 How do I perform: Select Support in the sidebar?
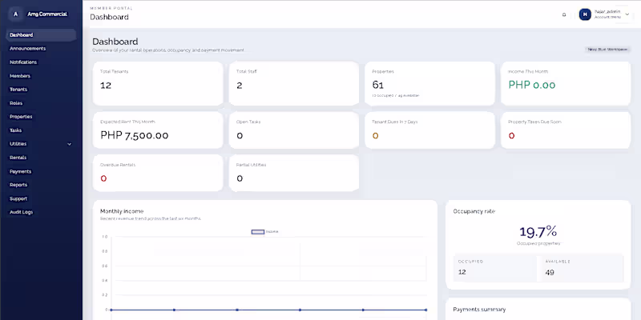tap(18, 198)
